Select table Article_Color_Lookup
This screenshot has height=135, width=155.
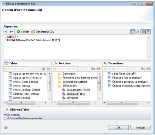25,82
